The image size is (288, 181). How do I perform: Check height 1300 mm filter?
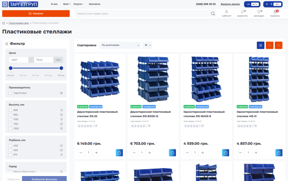(10, 129)
